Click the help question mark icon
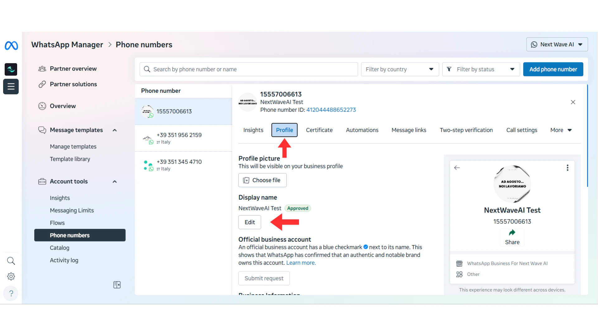Viewport: 598px width, 336px height. click(x=11, y=293)
